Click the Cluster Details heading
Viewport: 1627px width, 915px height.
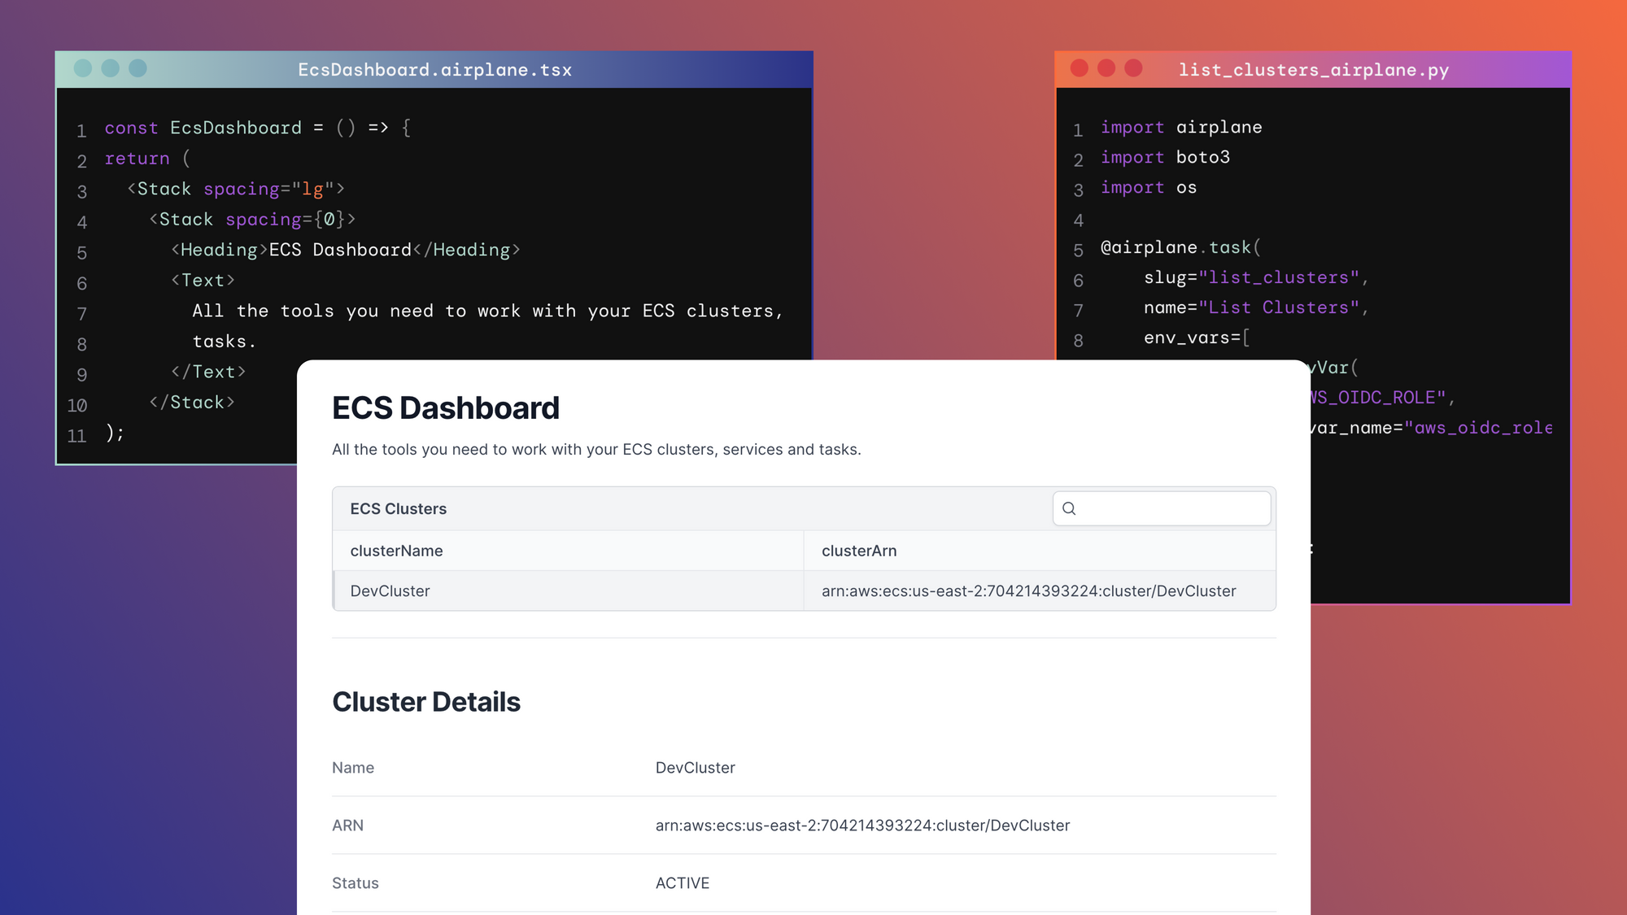426,702
